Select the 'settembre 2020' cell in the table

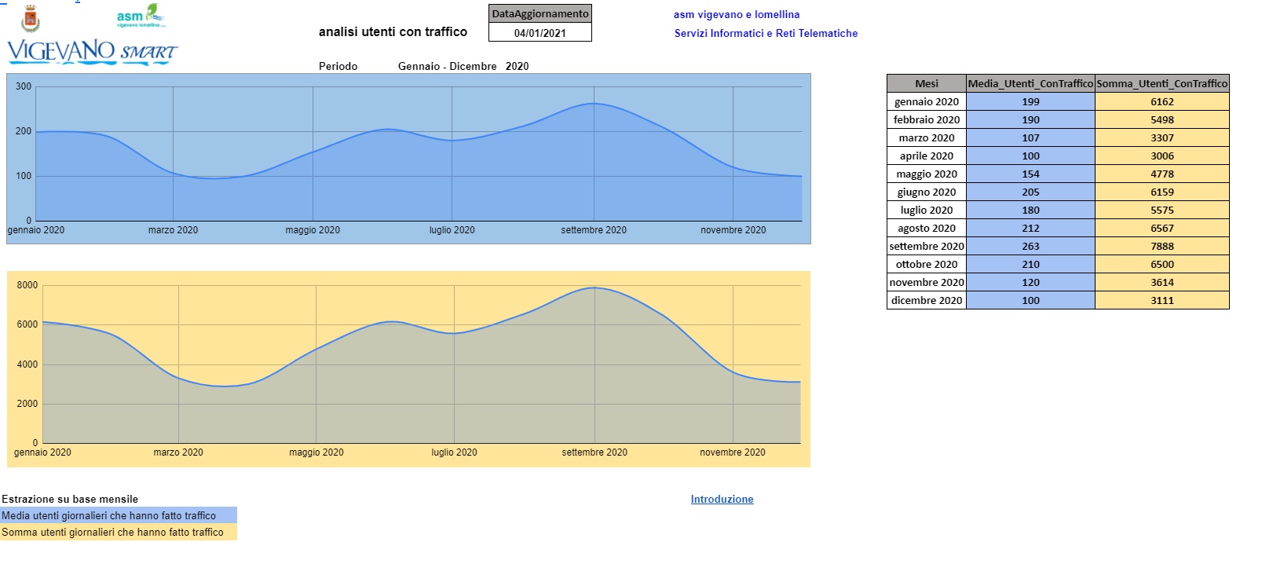pyautogui.click(x=926, y=246)
